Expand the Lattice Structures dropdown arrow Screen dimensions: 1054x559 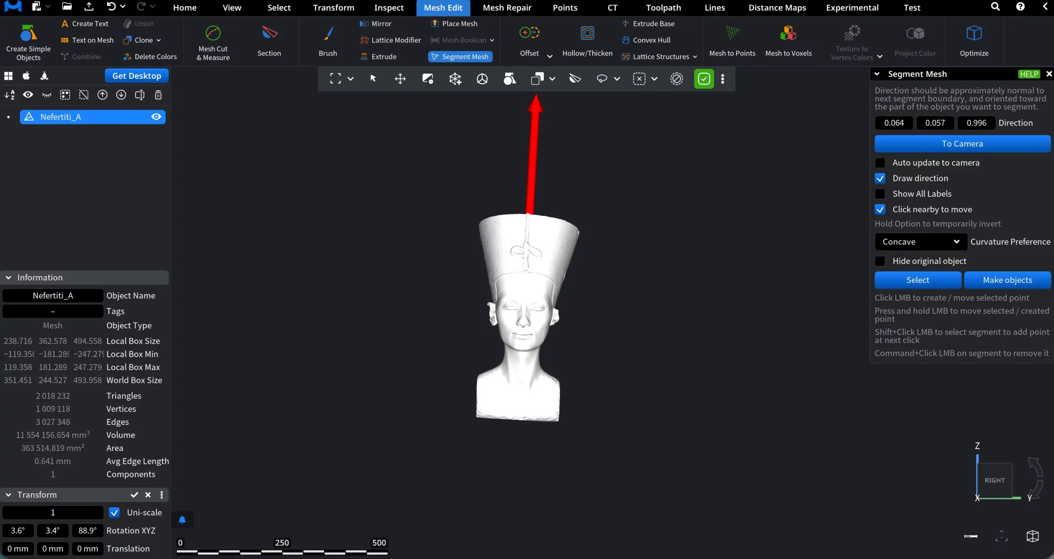pyautogui.click(x=695, y=57)
